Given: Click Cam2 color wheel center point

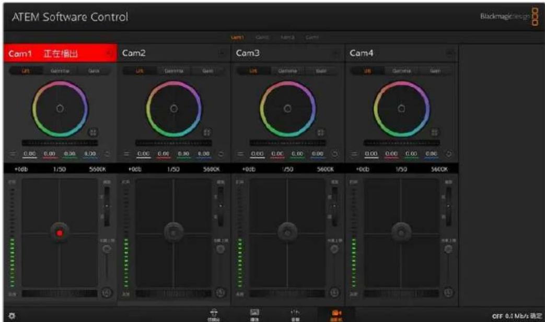Looking at the screenshot, I should pyautogui.click(x=174, y=109).
